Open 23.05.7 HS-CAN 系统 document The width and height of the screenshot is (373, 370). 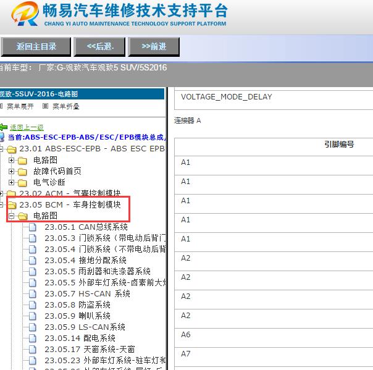coord(87,294)
